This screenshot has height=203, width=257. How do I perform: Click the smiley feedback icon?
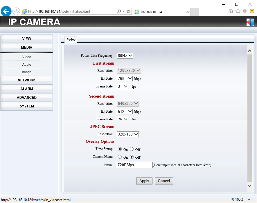coord(252,11)
